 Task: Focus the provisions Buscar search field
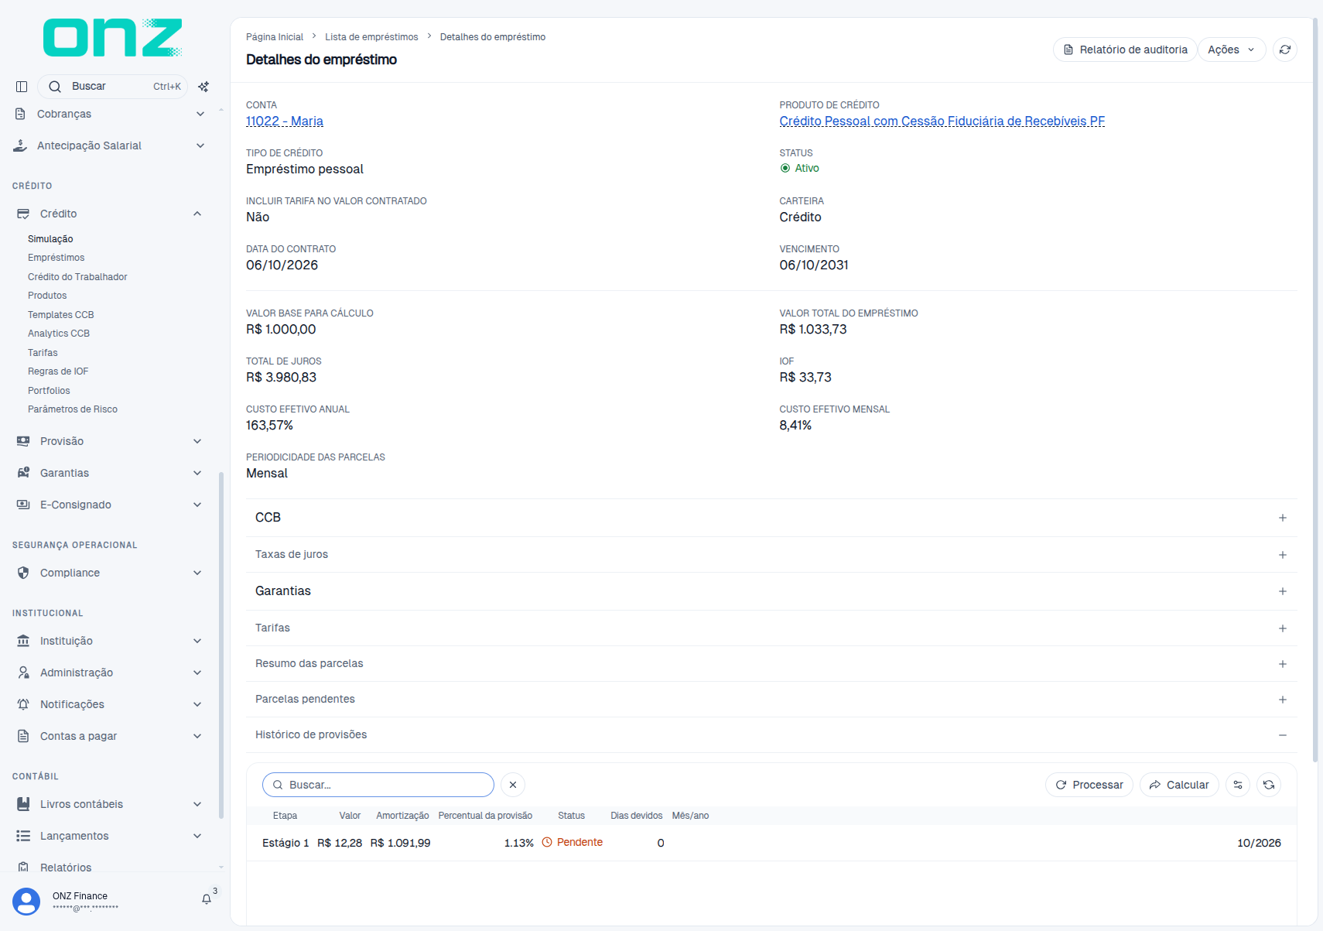[x=378, y=785]
